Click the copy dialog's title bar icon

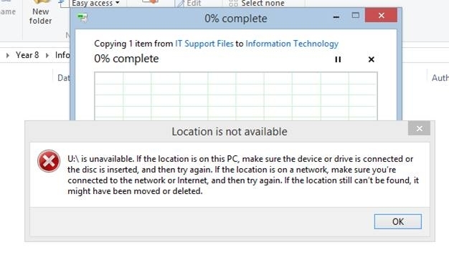pos(82,18)
